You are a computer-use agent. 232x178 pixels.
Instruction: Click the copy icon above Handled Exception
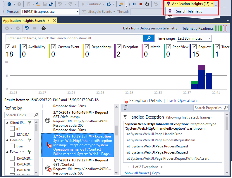126,108
